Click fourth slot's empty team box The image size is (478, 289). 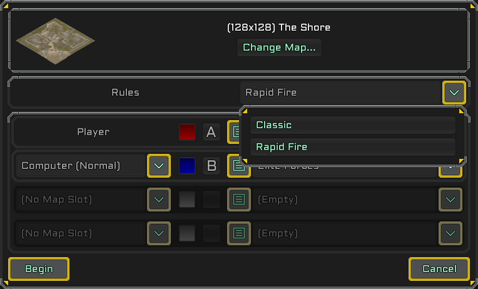point(211,234)
